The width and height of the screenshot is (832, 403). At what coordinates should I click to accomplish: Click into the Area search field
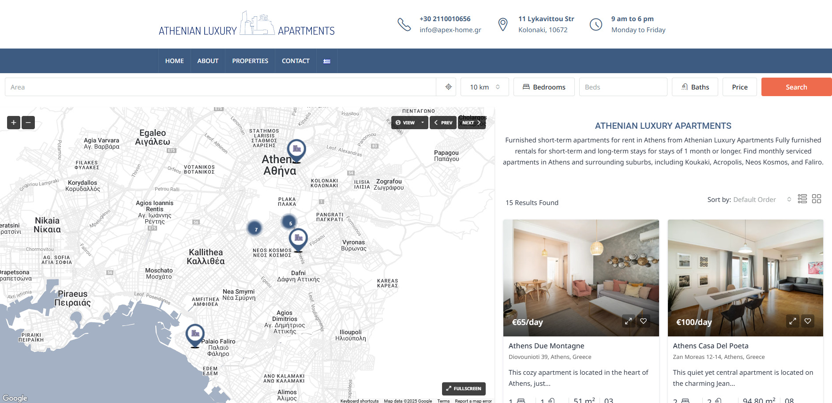[221, 87]
